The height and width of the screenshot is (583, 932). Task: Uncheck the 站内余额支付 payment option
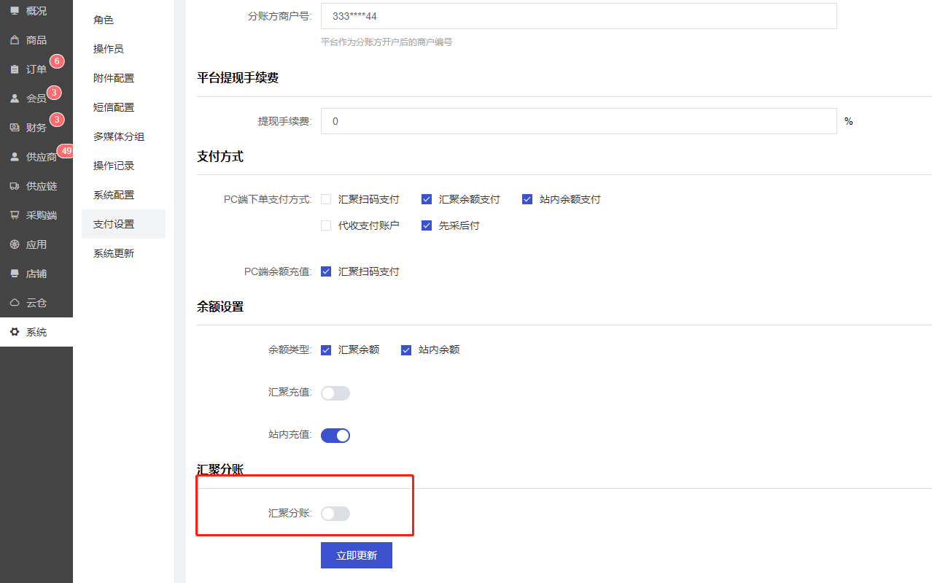pyautogui.click(x=527, y=199)
